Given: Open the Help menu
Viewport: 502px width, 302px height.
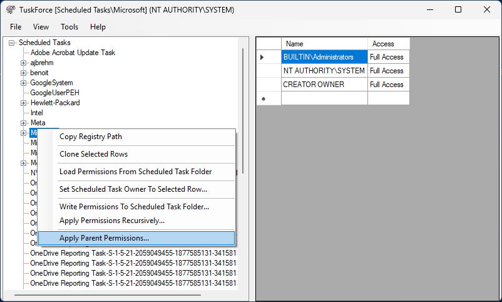Looking at the screenshot, I should click(x=98, y=27).
